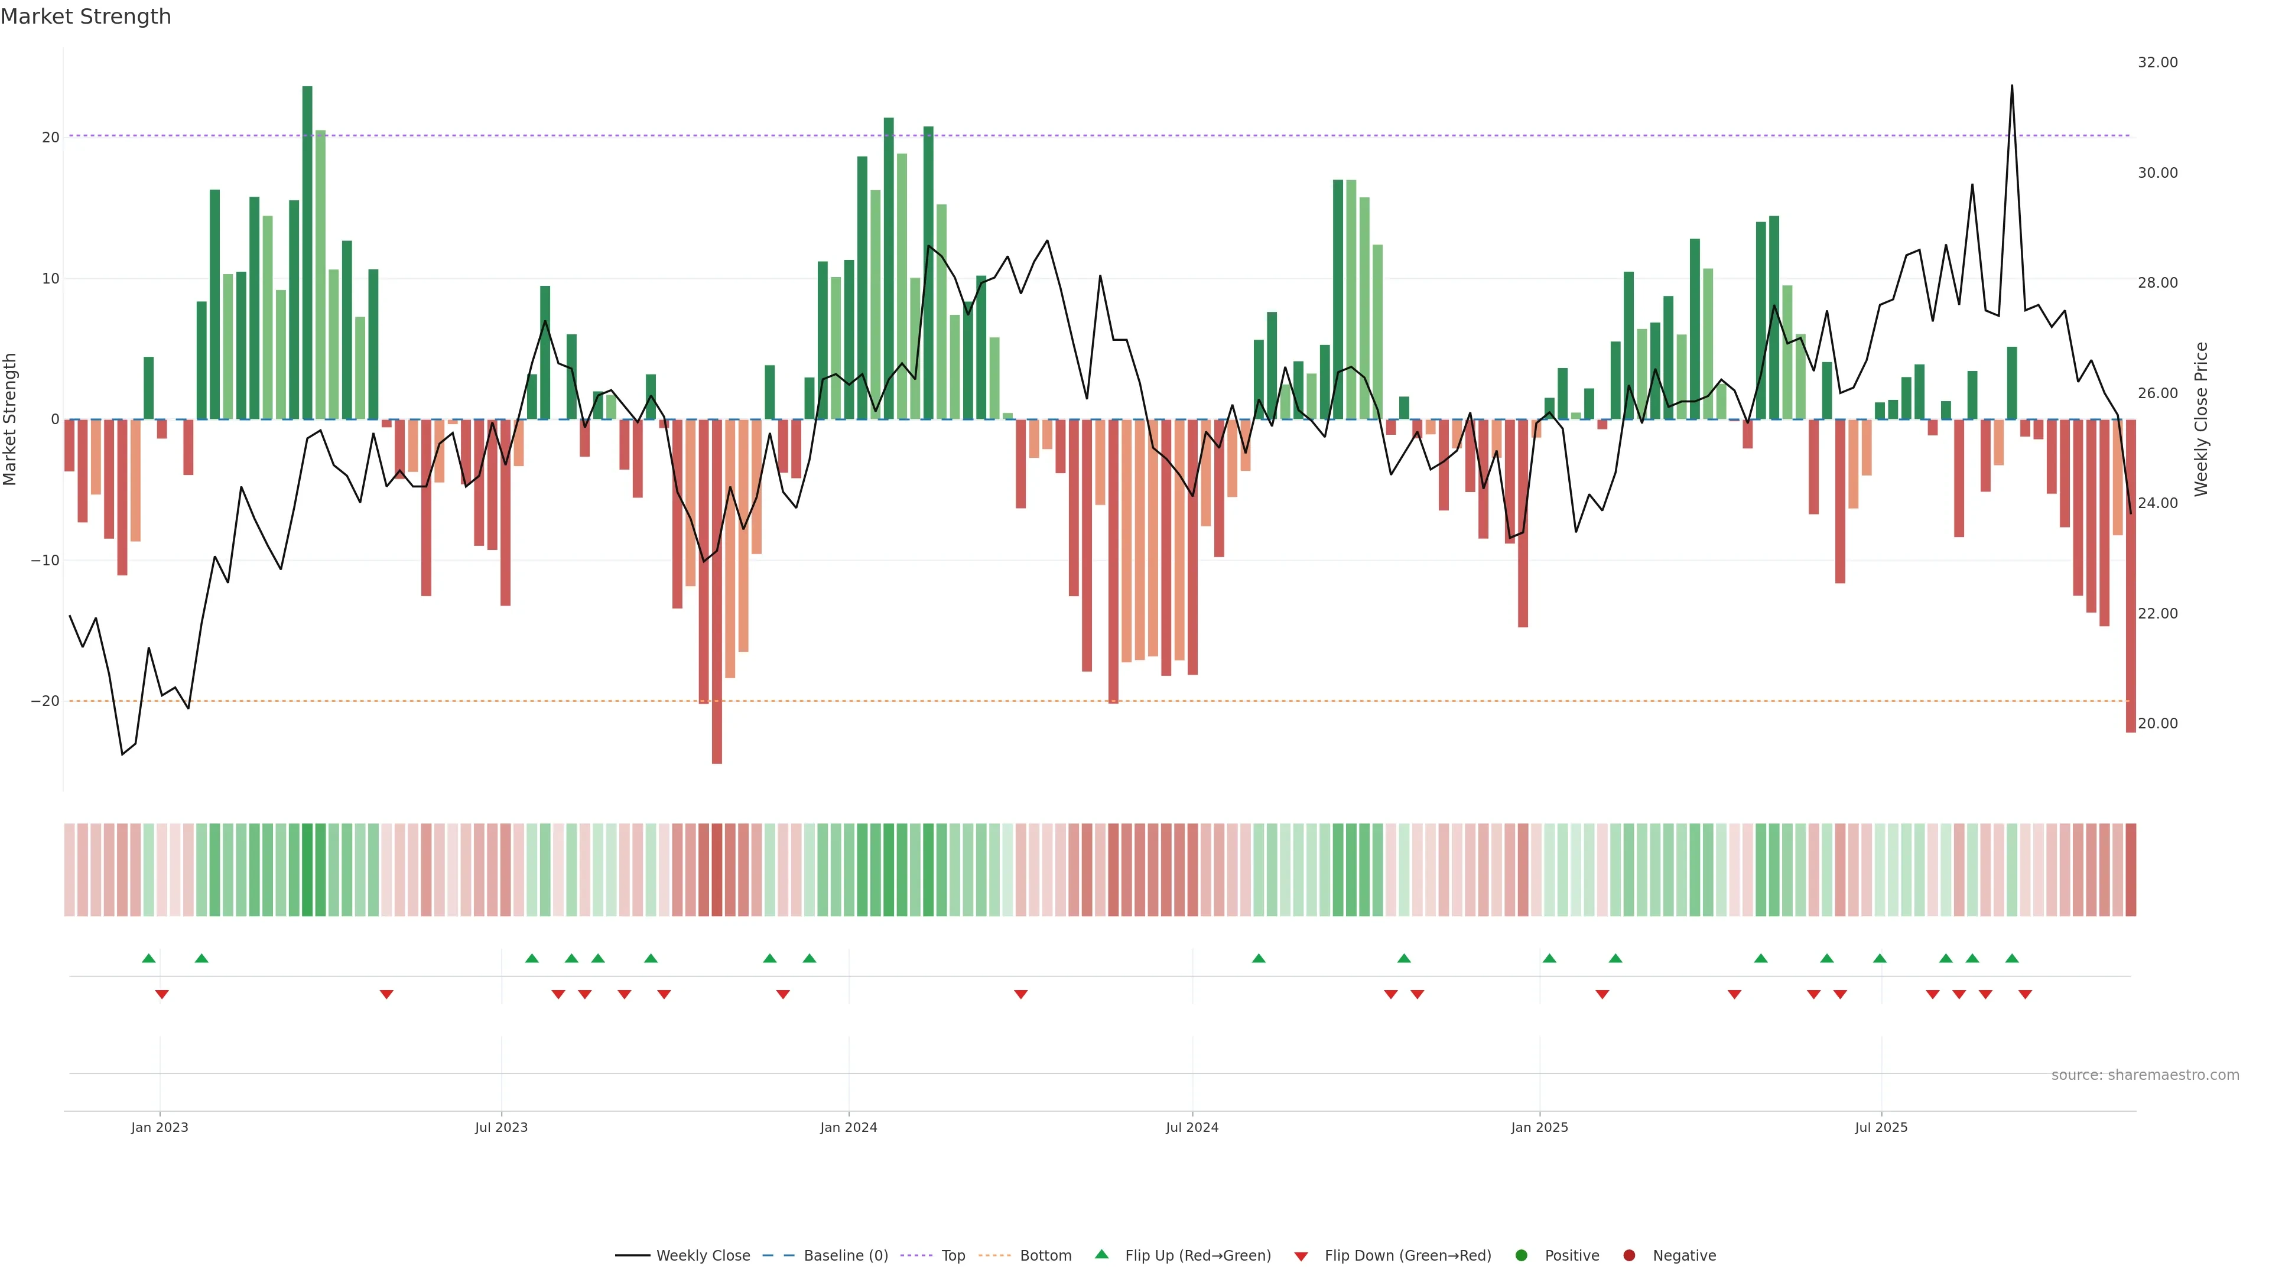Click the green Positive circle legend icon
The height and width of the screenshot is (1276, 2269).
click(x=1521, y=1255)
